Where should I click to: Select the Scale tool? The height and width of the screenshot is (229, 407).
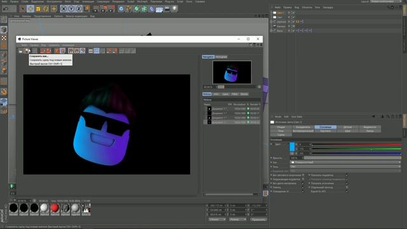pyautogui.click(x=38, y=9)
